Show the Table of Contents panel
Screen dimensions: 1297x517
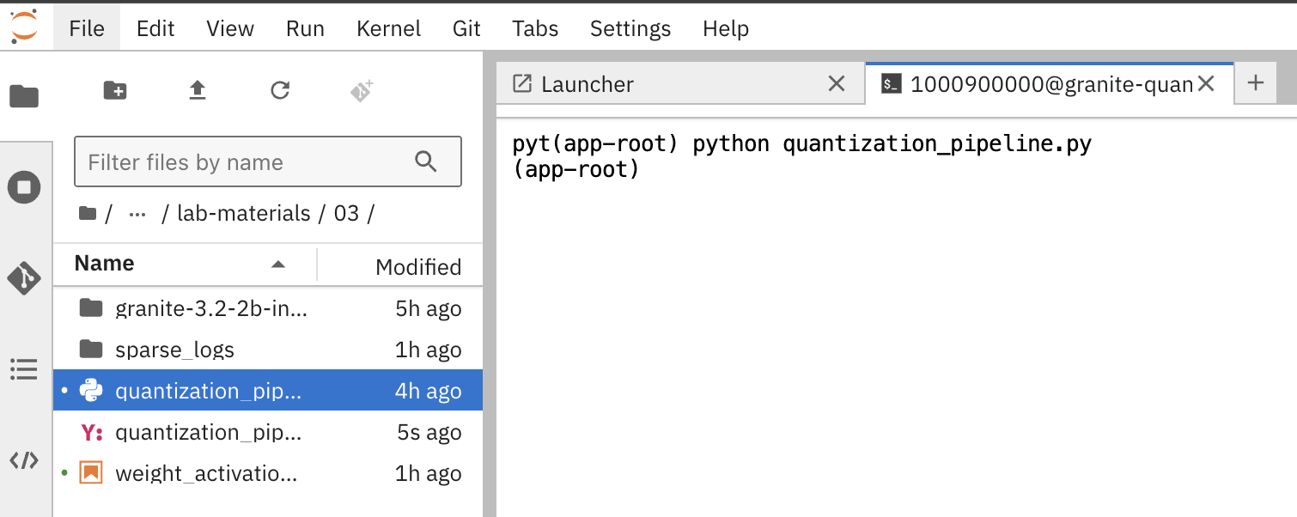(x=24, y=369)
